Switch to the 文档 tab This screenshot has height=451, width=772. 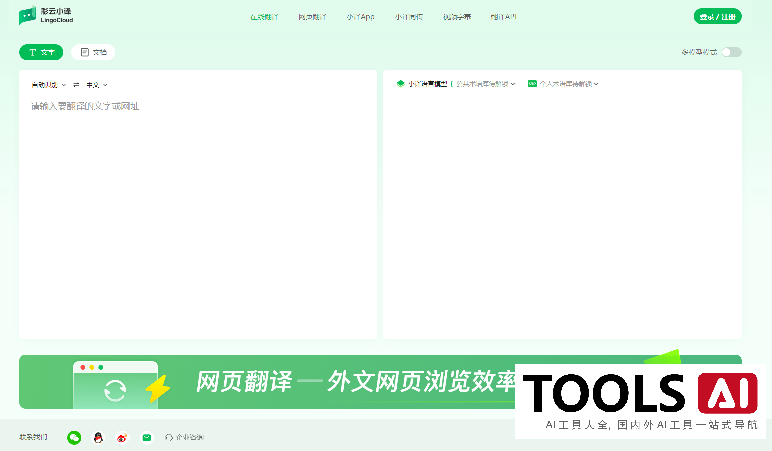93,52
